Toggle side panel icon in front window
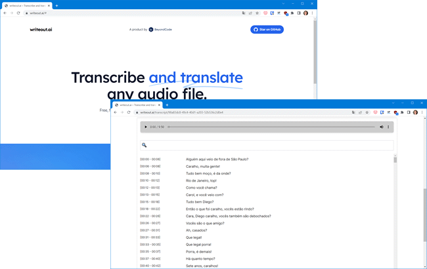 [409, 112]
